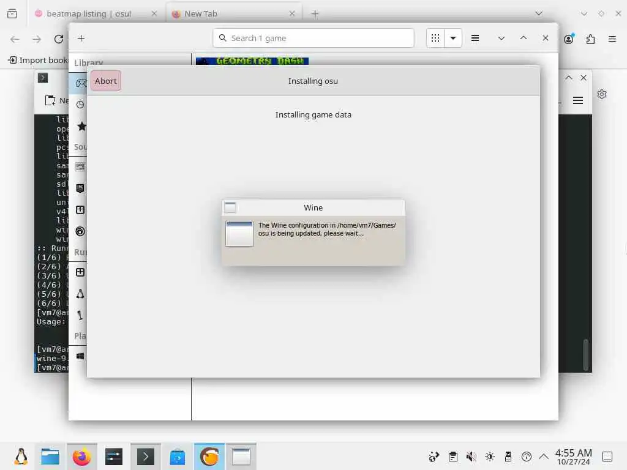Open Firefox extensions puzzle icon

pos(590,39)
